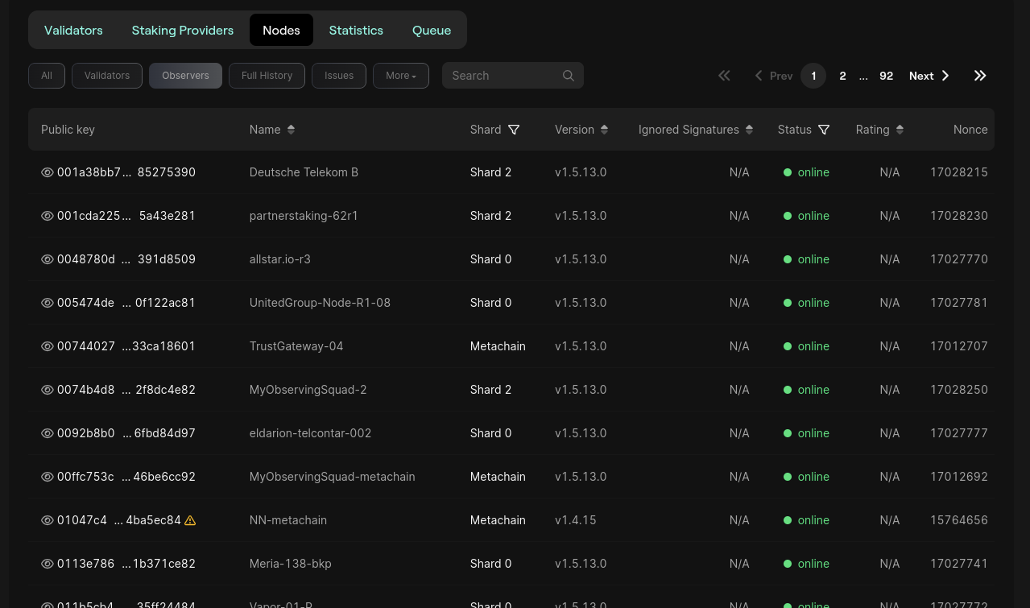Viewport: 1030px width, 608px height.
Task: Sort table by Version column
Action: (x=604, y=130)
